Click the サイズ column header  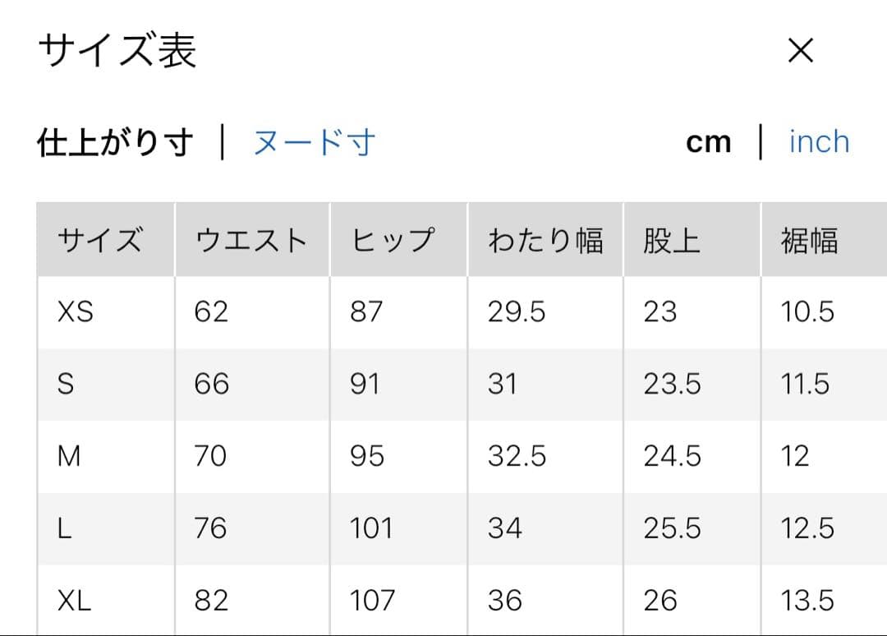click(99, 241)
